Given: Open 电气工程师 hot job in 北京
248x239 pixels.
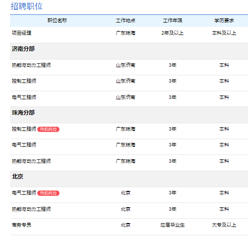Looking at the screenshot, I should (x=24, y=193).
